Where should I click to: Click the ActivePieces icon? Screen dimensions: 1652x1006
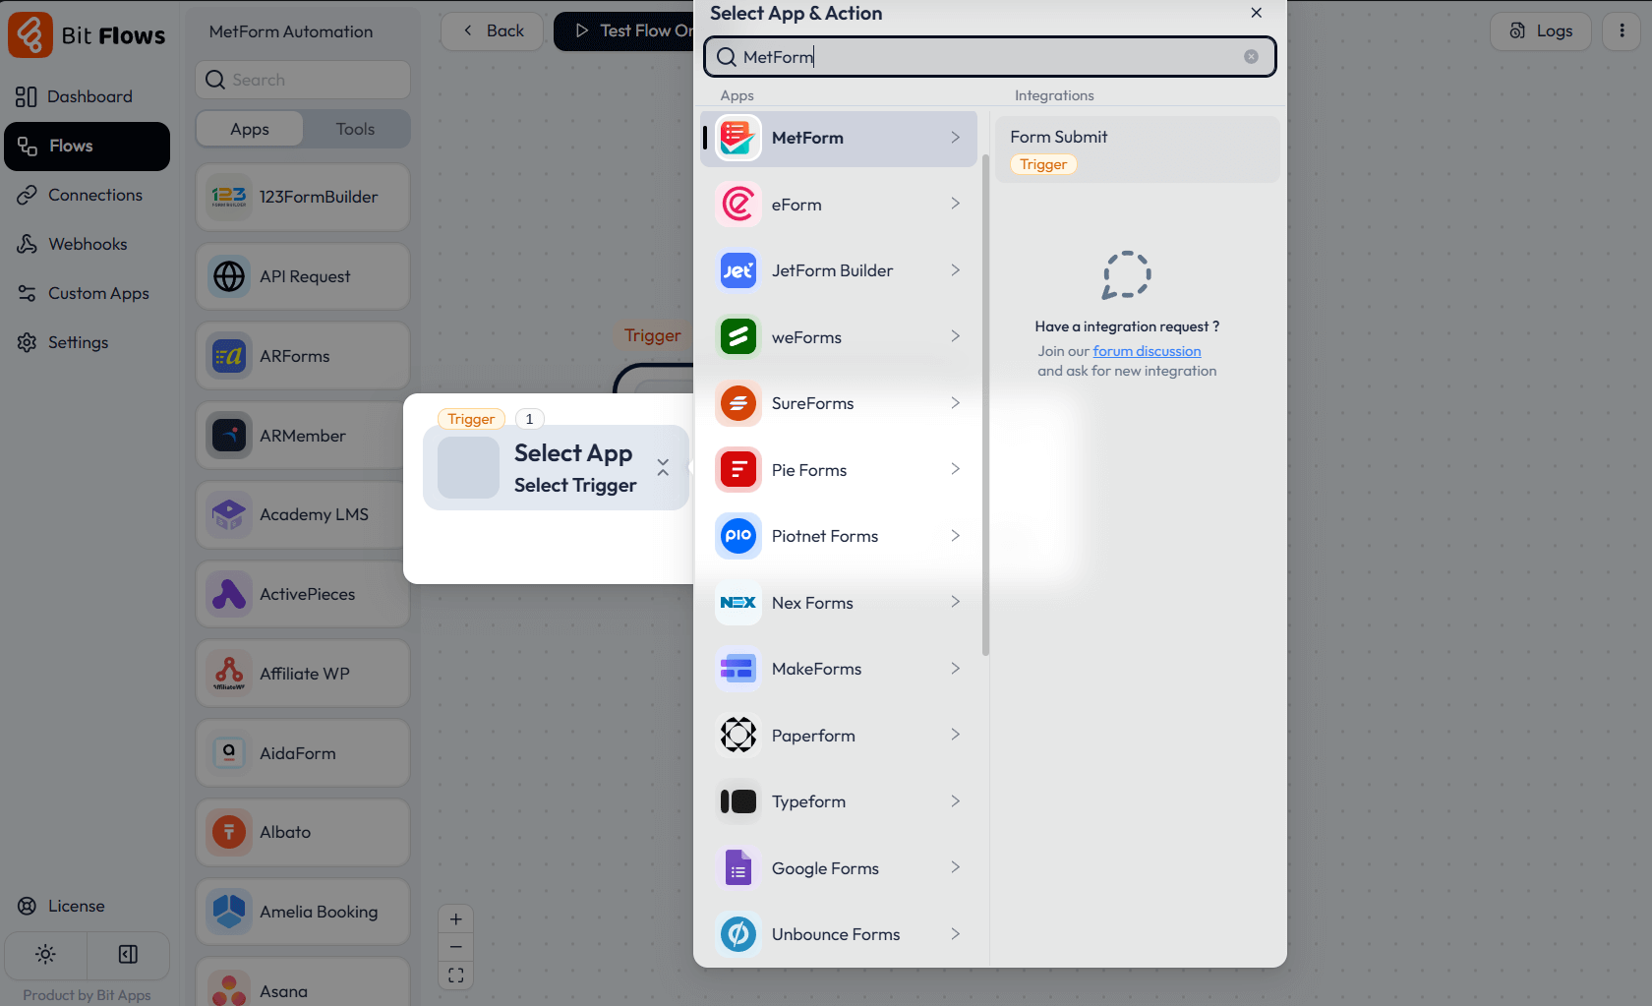pos(229,594)
